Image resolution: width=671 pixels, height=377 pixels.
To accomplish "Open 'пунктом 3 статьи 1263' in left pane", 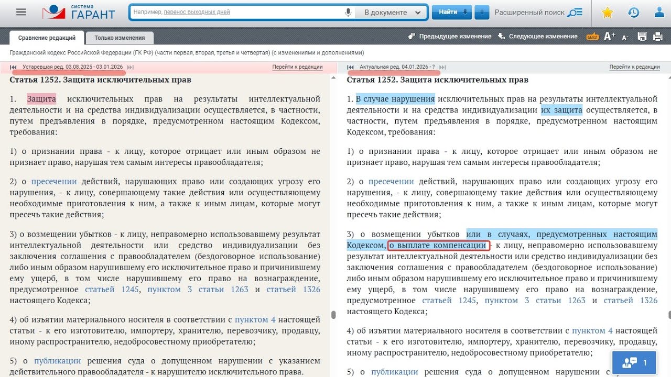I will point(198,290).
